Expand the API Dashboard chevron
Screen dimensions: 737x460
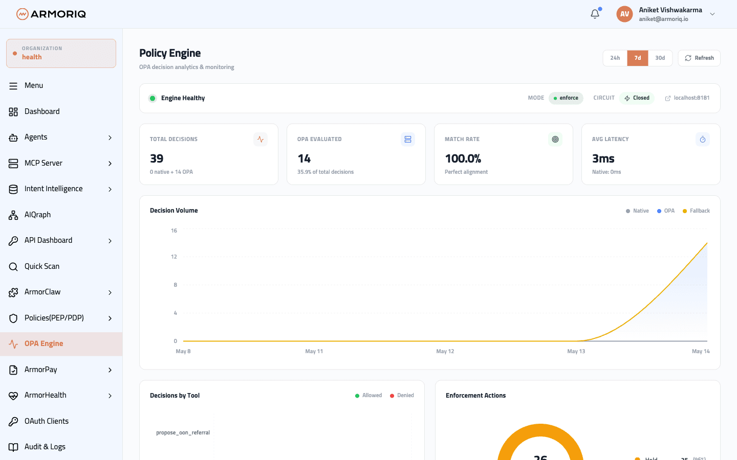(x=110, y=241)
